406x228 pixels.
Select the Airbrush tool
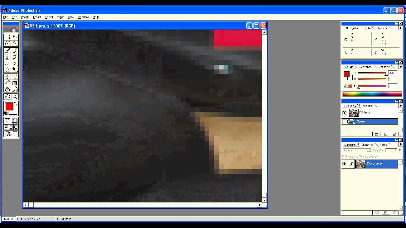tap(7, 51)
